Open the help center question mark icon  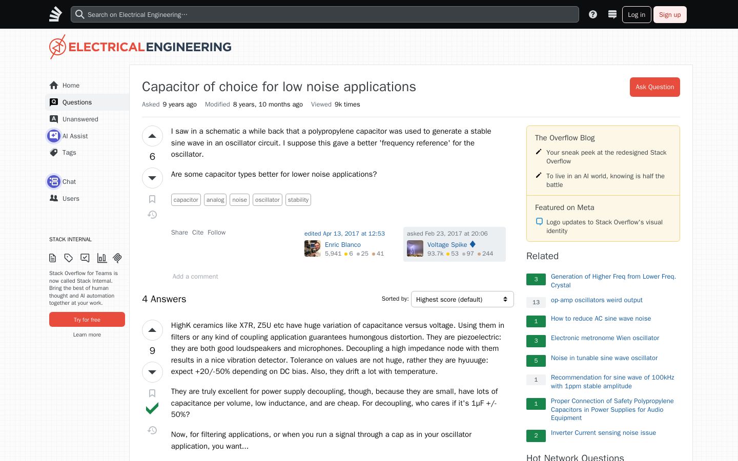593,14
